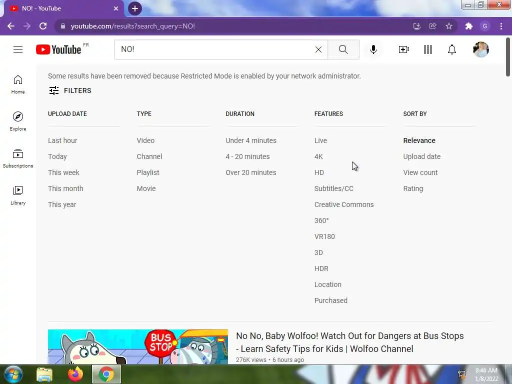Reload the page

click(x=43, y=26)
